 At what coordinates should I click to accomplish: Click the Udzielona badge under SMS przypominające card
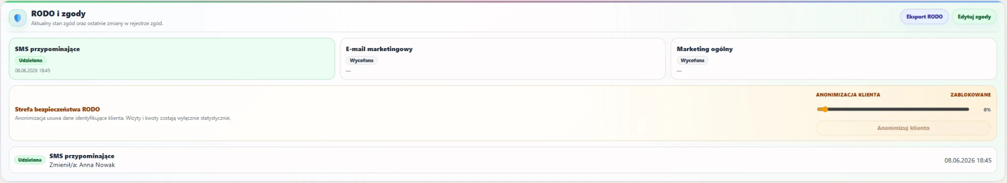click(30, 60)
